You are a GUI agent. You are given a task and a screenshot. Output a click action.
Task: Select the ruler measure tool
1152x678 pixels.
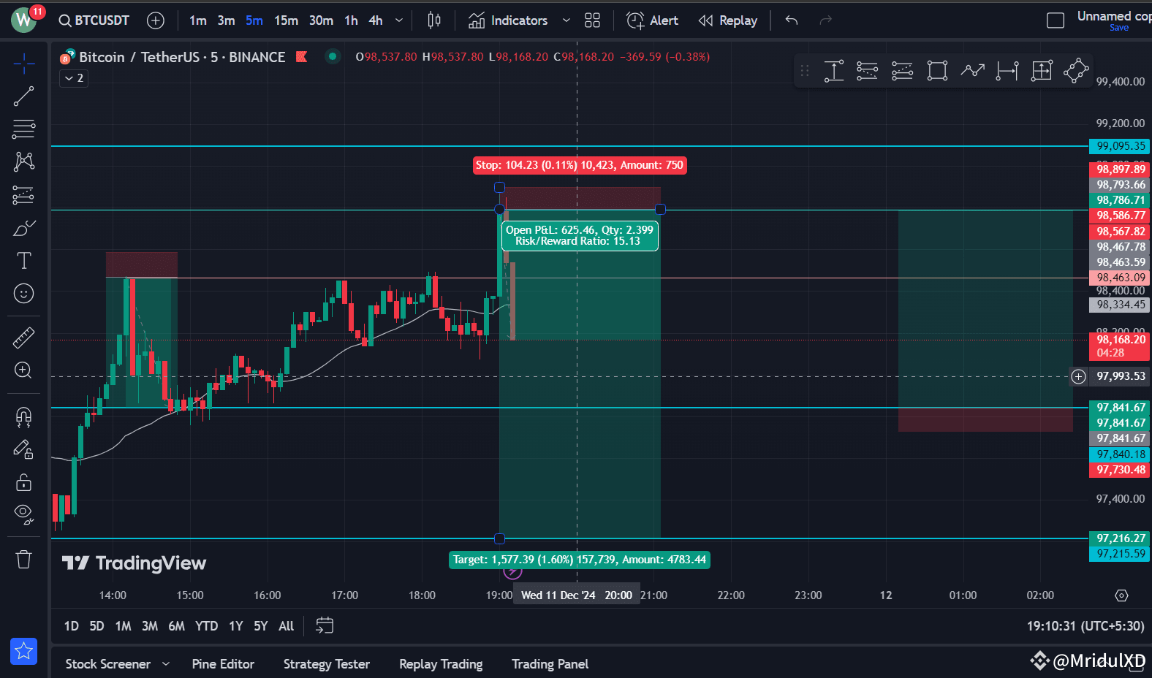(23, 338)
